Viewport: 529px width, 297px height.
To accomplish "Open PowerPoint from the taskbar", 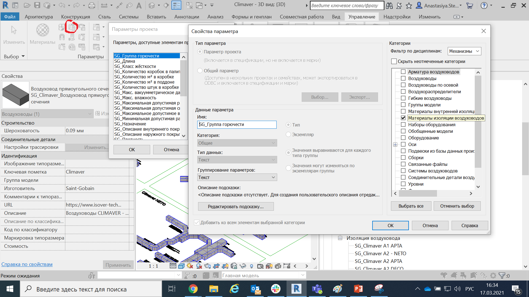I will point(358,289).
